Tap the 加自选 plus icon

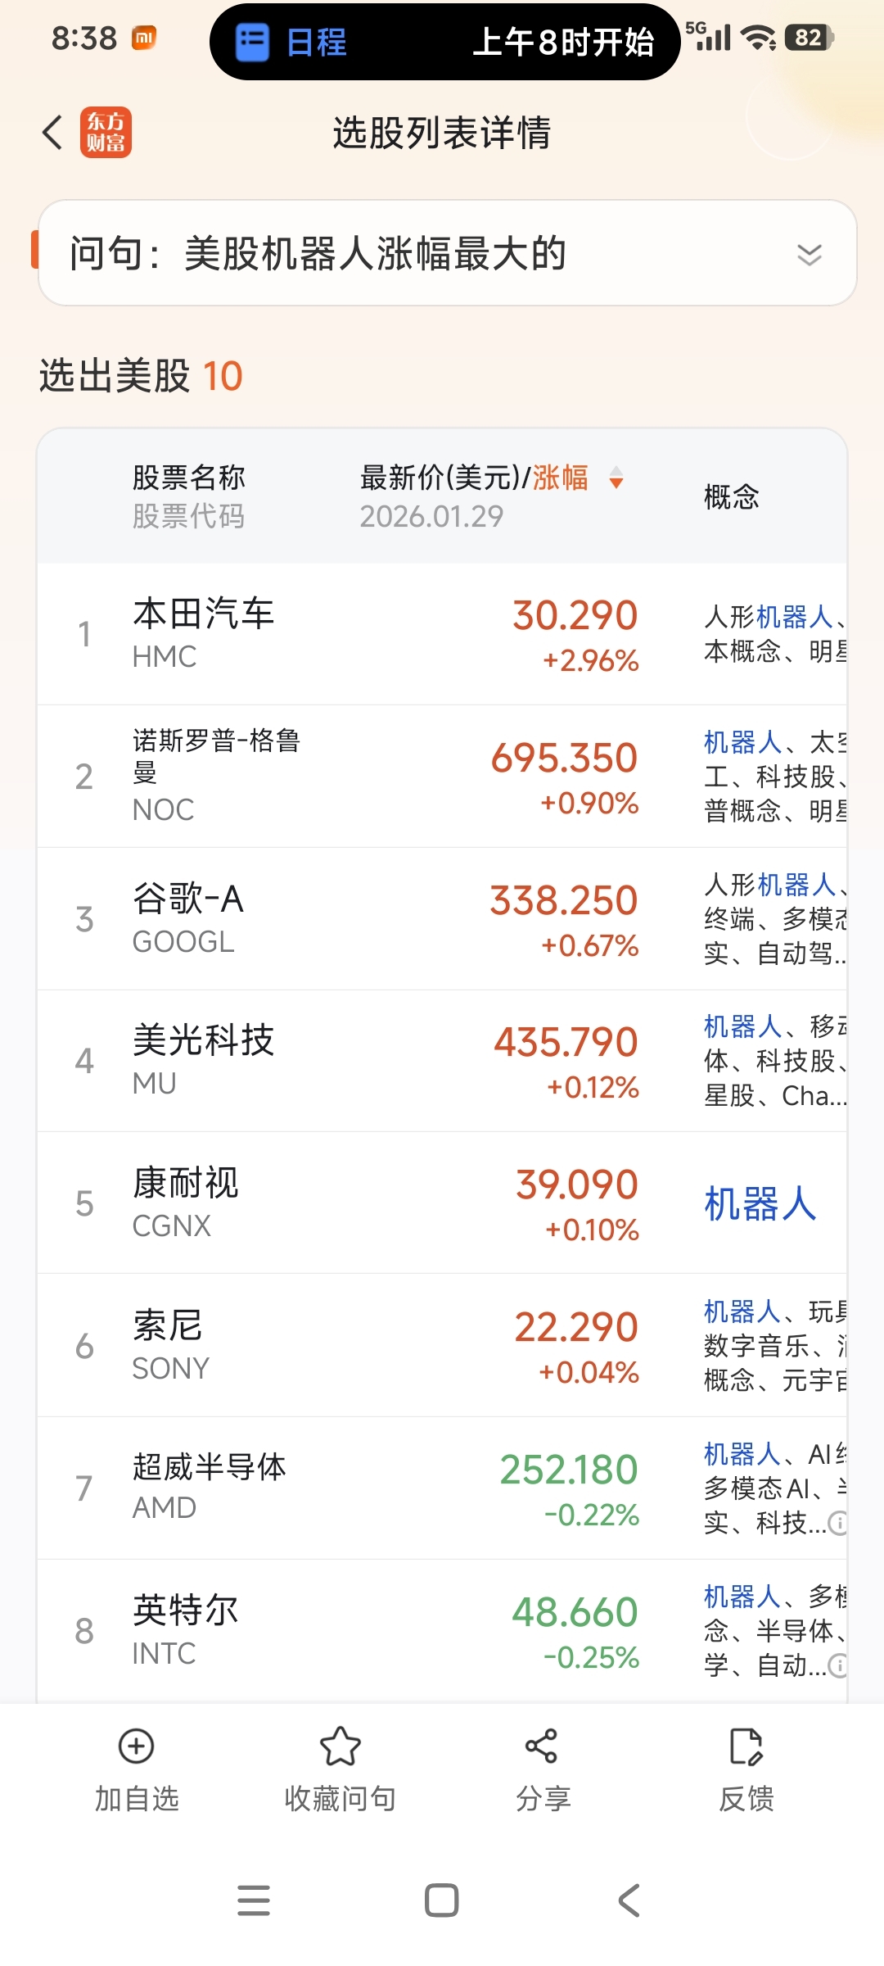(136, 1746)
